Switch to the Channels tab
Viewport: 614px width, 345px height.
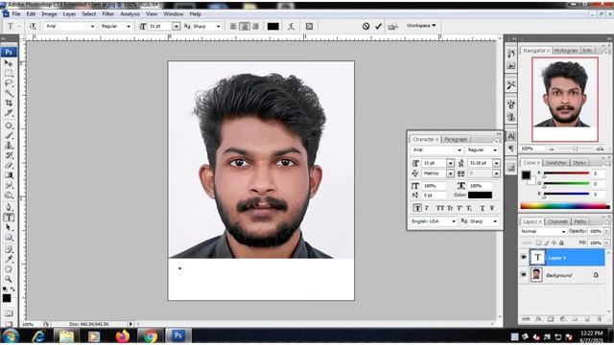[x=557, y=221]
